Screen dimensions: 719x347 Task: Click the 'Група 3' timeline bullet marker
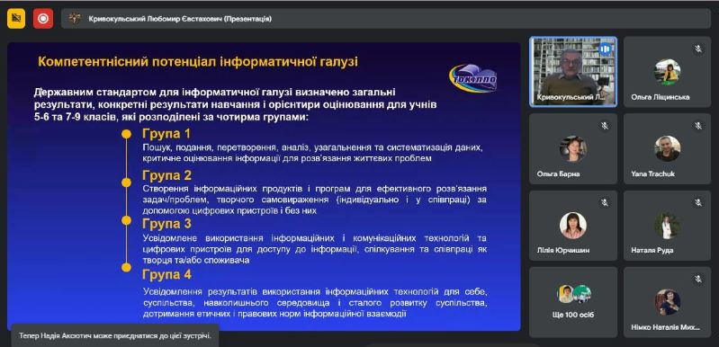126,220
